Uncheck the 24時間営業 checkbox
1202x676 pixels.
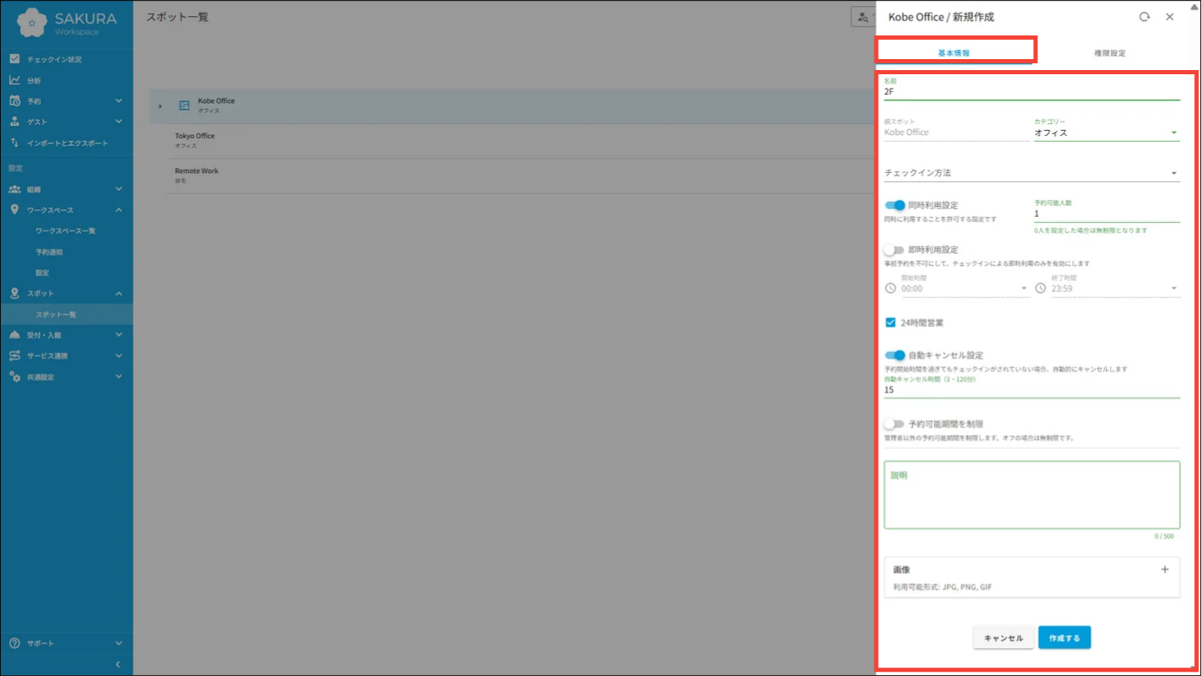(891, 322)
